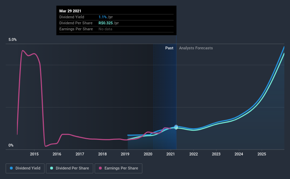The height and width of the screenshot is (179, 290).
Task: Click the 2021 x-axis label
Action: (171, 154)
